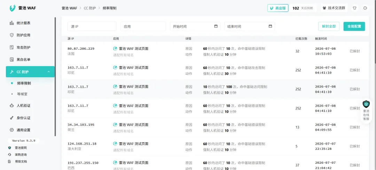Click the logout icon
This screenshot has width=376, height=170.
365,8
